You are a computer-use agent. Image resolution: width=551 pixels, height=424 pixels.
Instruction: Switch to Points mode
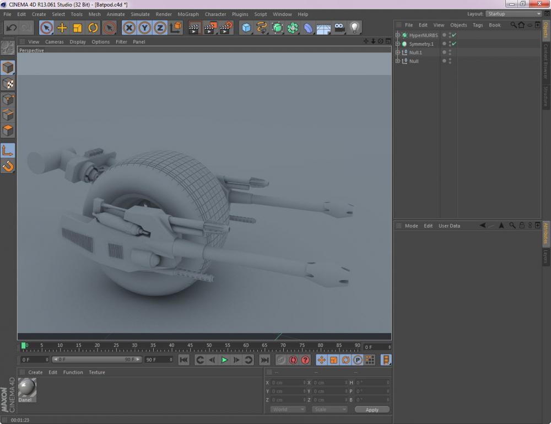tap(8, 99)
